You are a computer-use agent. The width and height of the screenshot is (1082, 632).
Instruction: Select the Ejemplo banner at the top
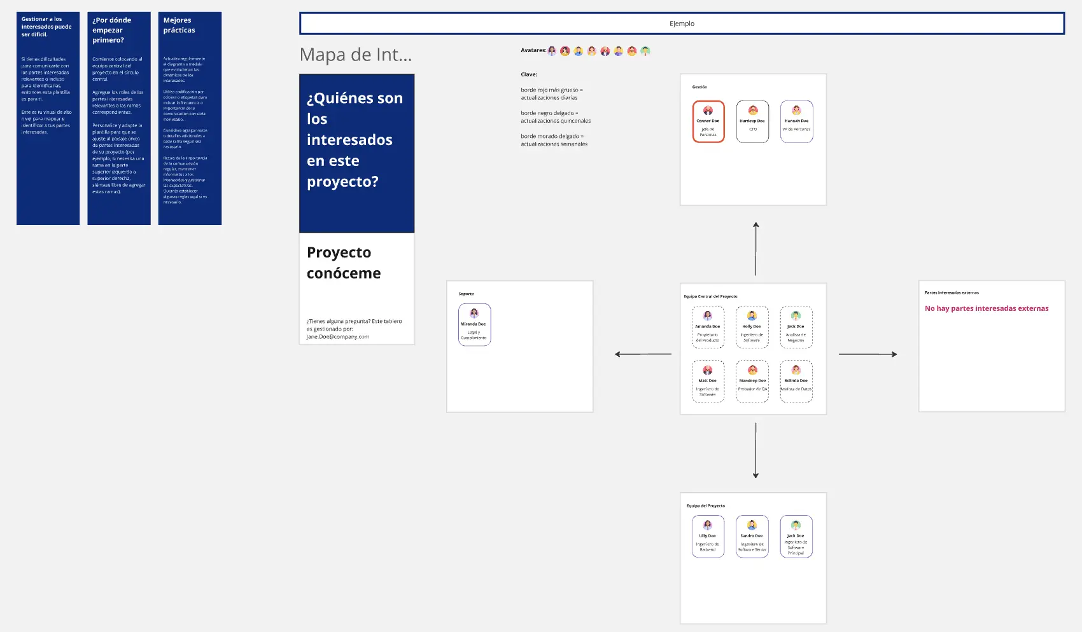(x=682, y=24)
